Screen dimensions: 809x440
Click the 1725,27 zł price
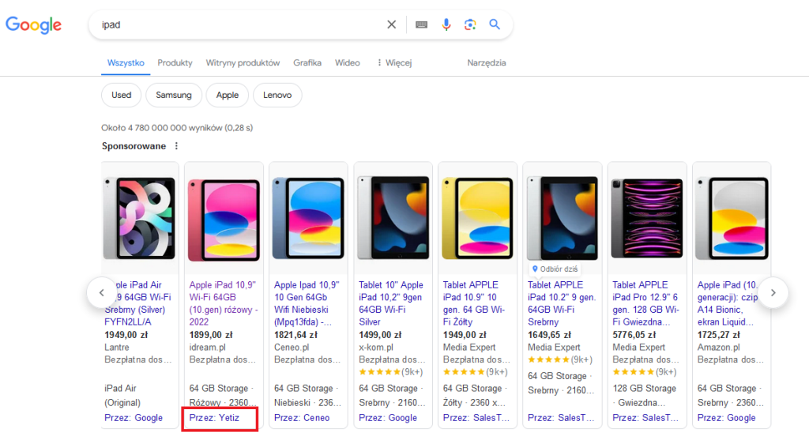(x=719, y=335)
